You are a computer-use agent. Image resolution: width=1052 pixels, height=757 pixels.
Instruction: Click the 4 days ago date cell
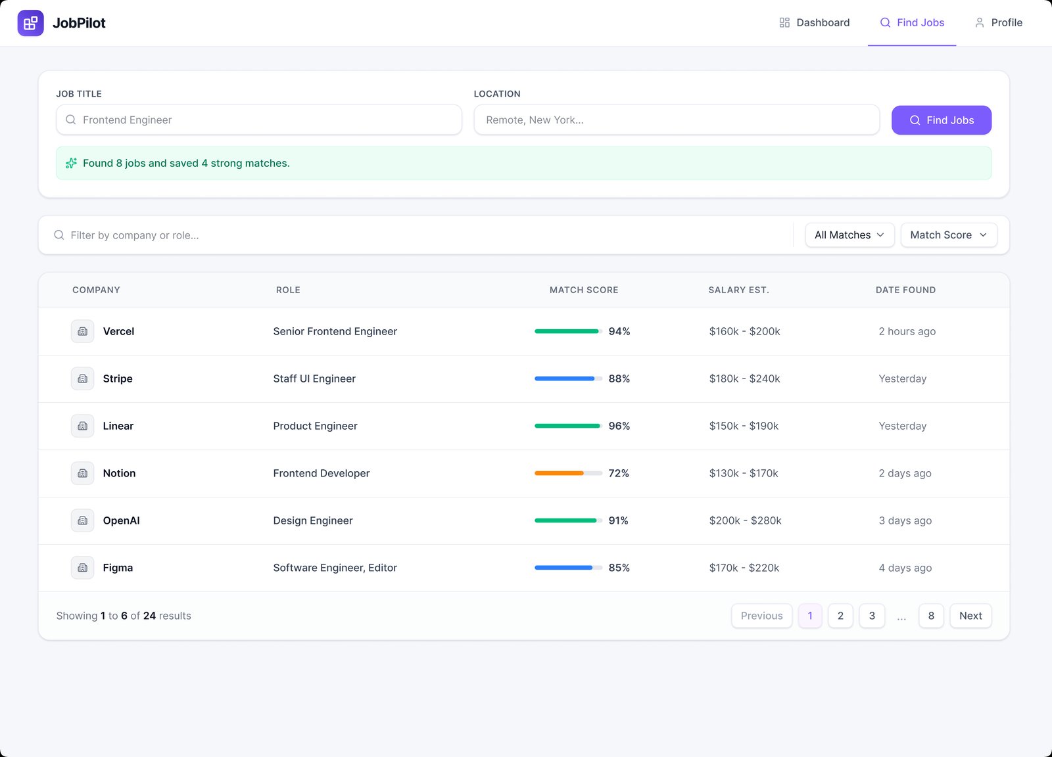905,568
